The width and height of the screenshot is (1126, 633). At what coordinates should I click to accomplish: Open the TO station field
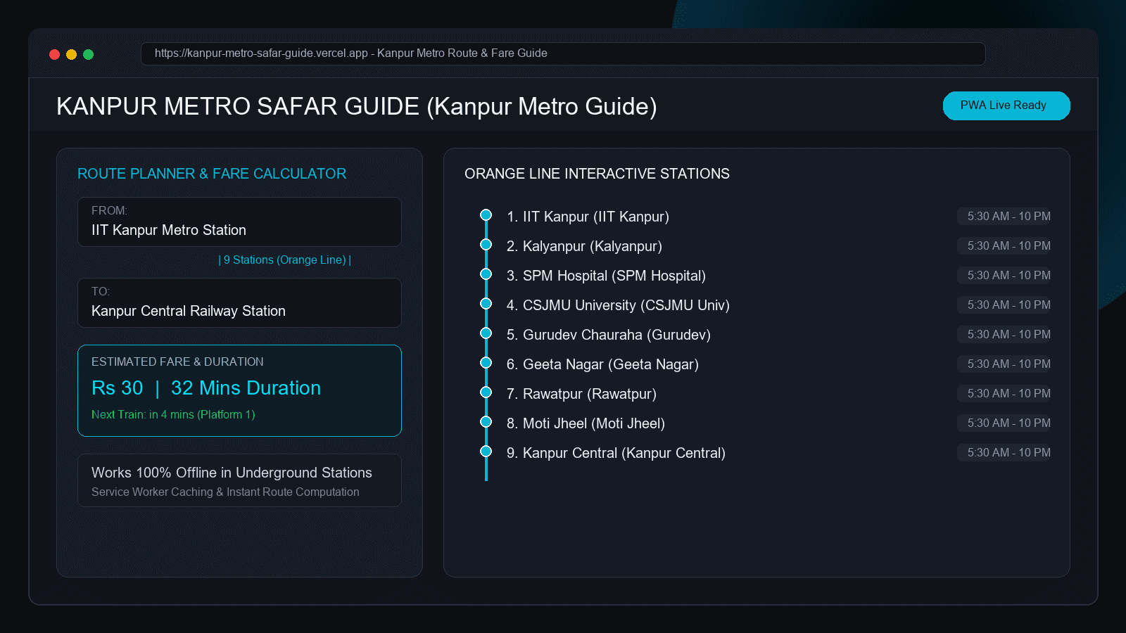239,303
